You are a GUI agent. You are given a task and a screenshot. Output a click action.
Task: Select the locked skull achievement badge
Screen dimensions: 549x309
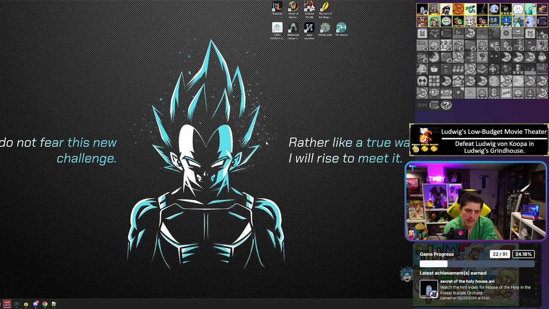[422, 81]
